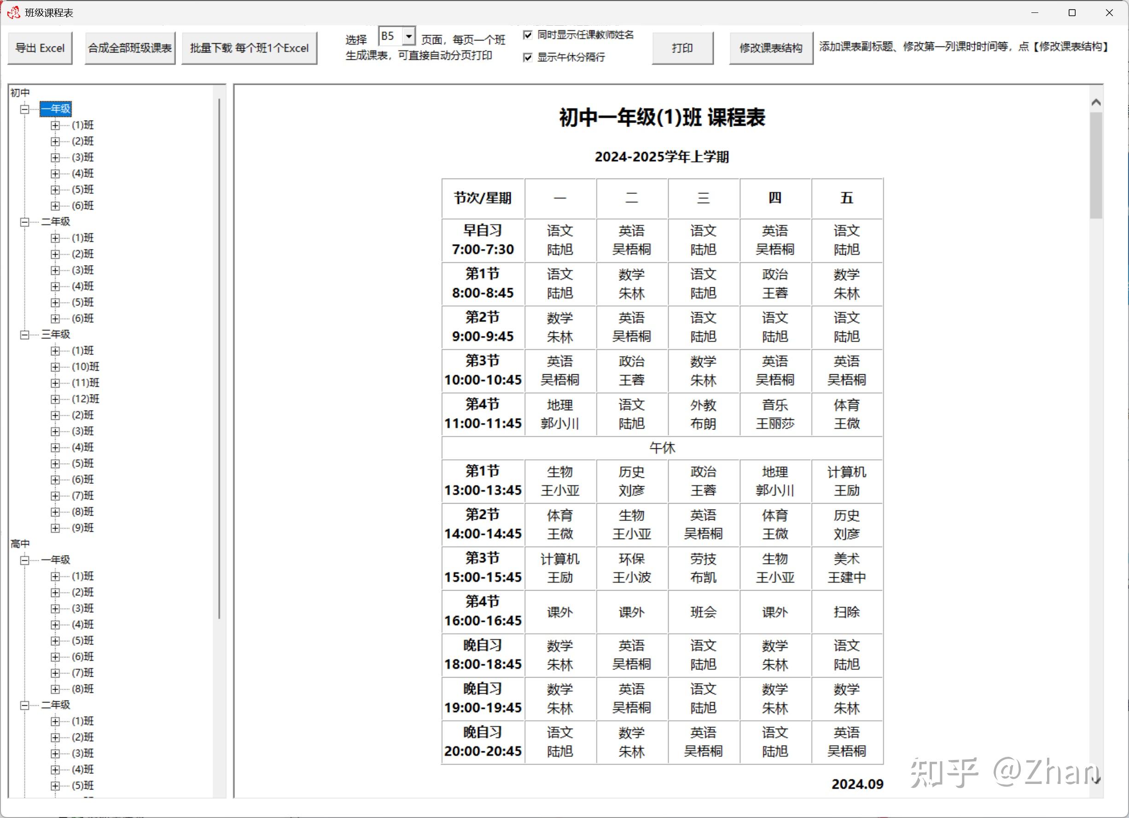Screen dimensions: 1129x818
Task: Select the highlighted 一年级 tree item
Action: [x=56, y=109]
